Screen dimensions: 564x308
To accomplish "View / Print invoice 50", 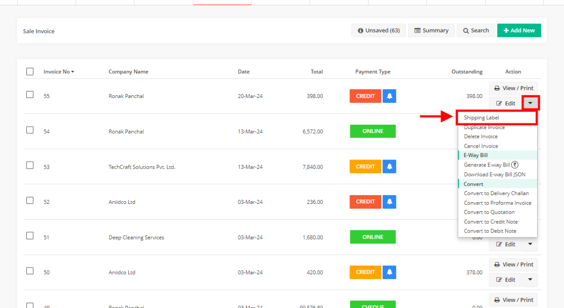I will pyautogui.click(x=513, y=265).
